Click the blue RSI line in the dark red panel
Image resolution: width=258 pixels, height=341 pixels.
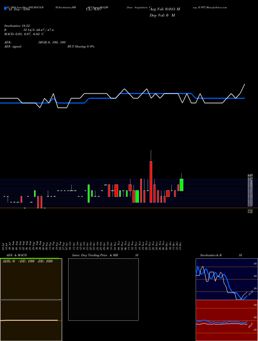coord(221,321)
